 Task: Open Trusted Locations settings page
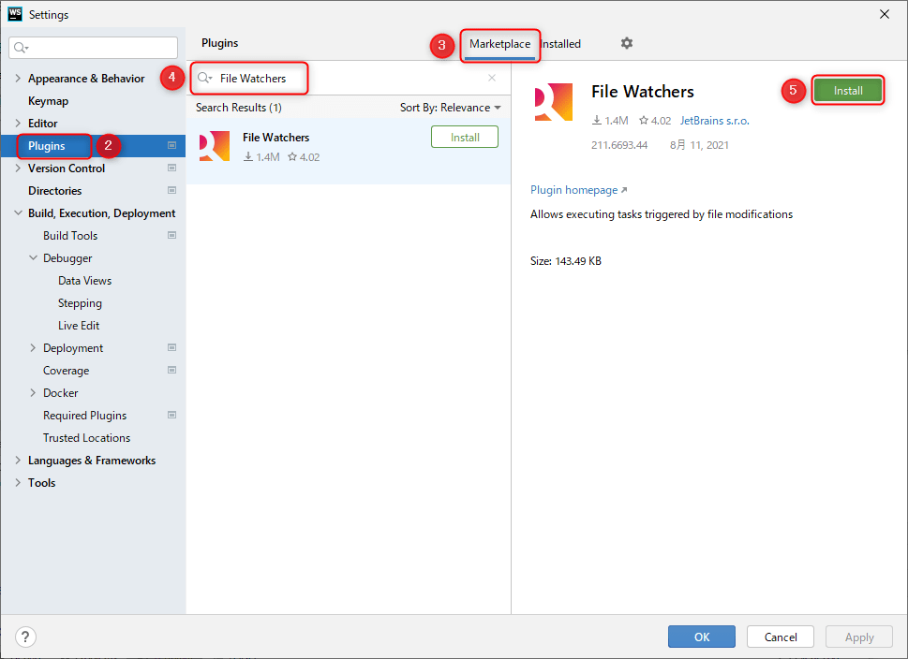(87, 438)
